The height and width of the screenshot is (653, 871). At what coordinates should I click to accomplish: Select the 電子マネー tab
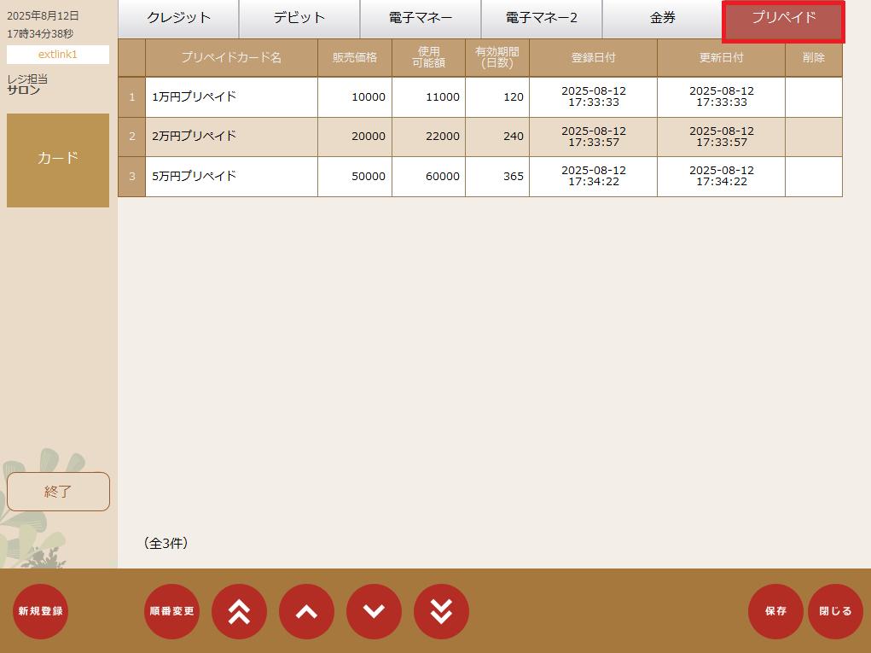click(x=421, y=19)
